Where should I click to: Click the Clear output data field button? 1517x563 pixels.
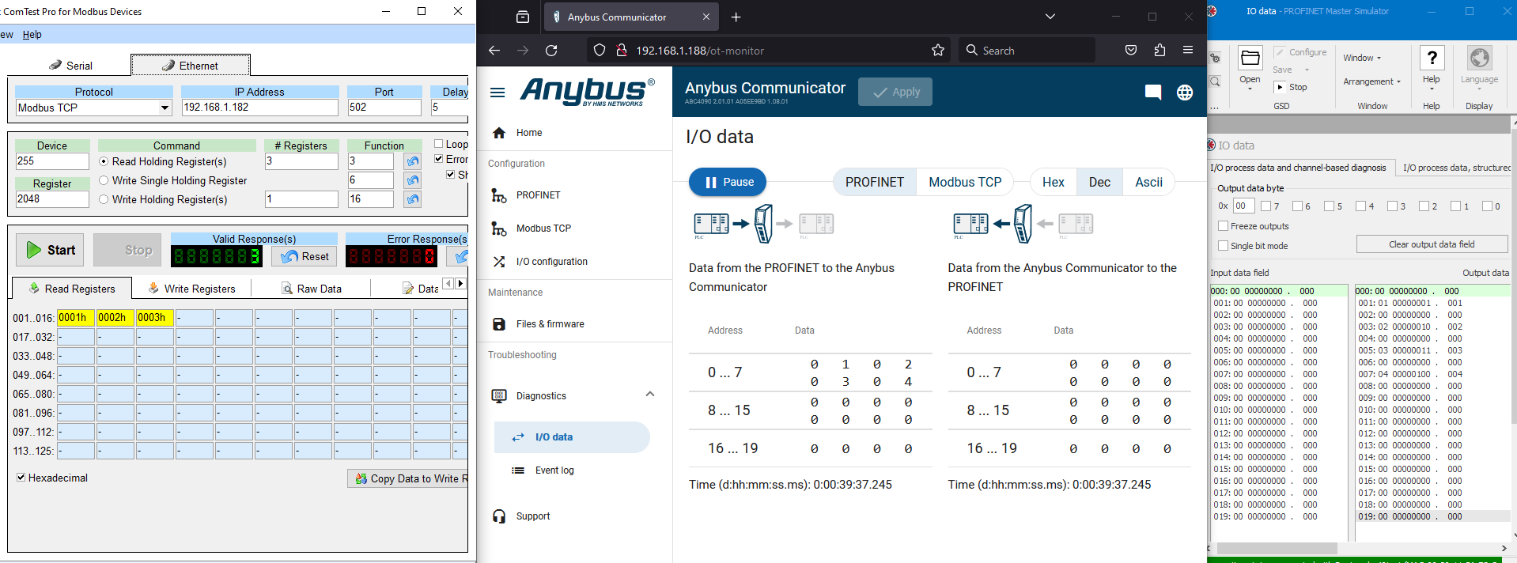tap(1431, 244)
